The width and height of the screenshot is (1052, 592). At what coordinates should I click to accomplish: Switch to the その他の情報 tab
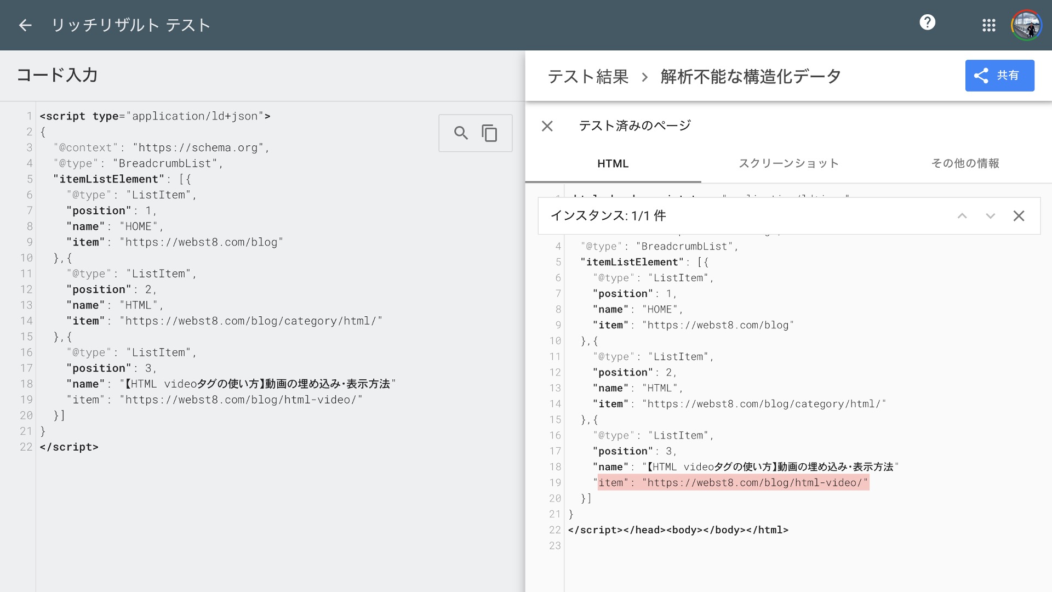pos(965,163)
